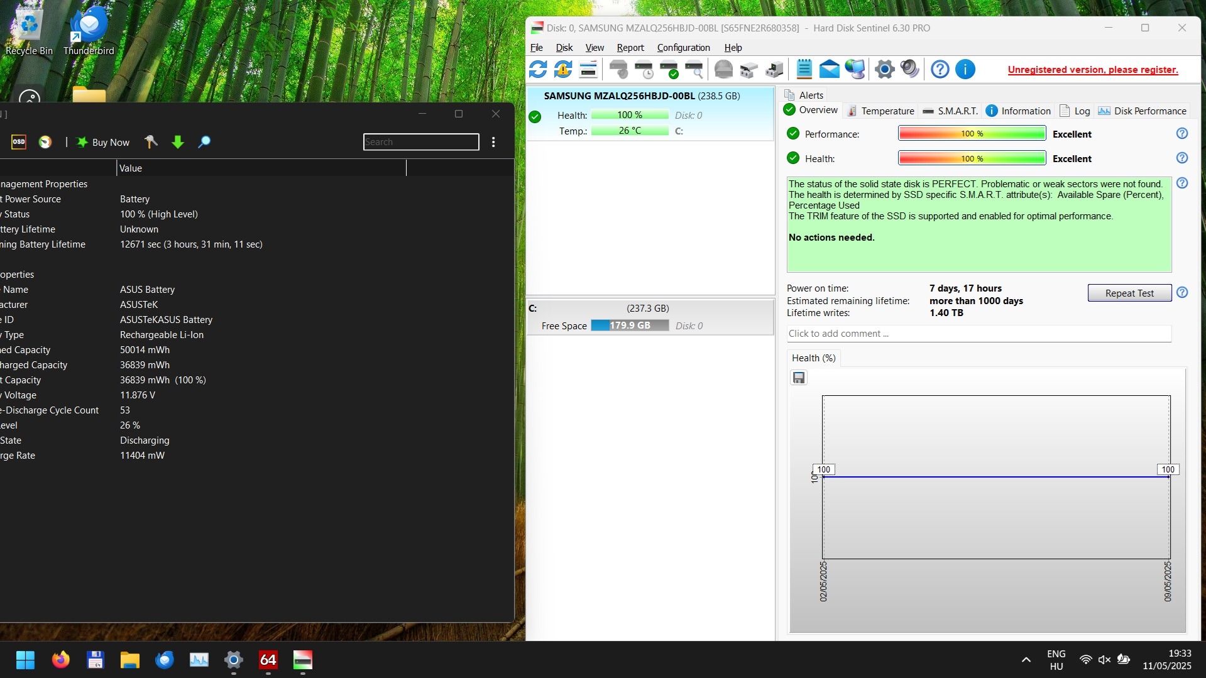Click the gauge icon beside the OSD icon
The image size is (1206, 678).
(45, 142)
